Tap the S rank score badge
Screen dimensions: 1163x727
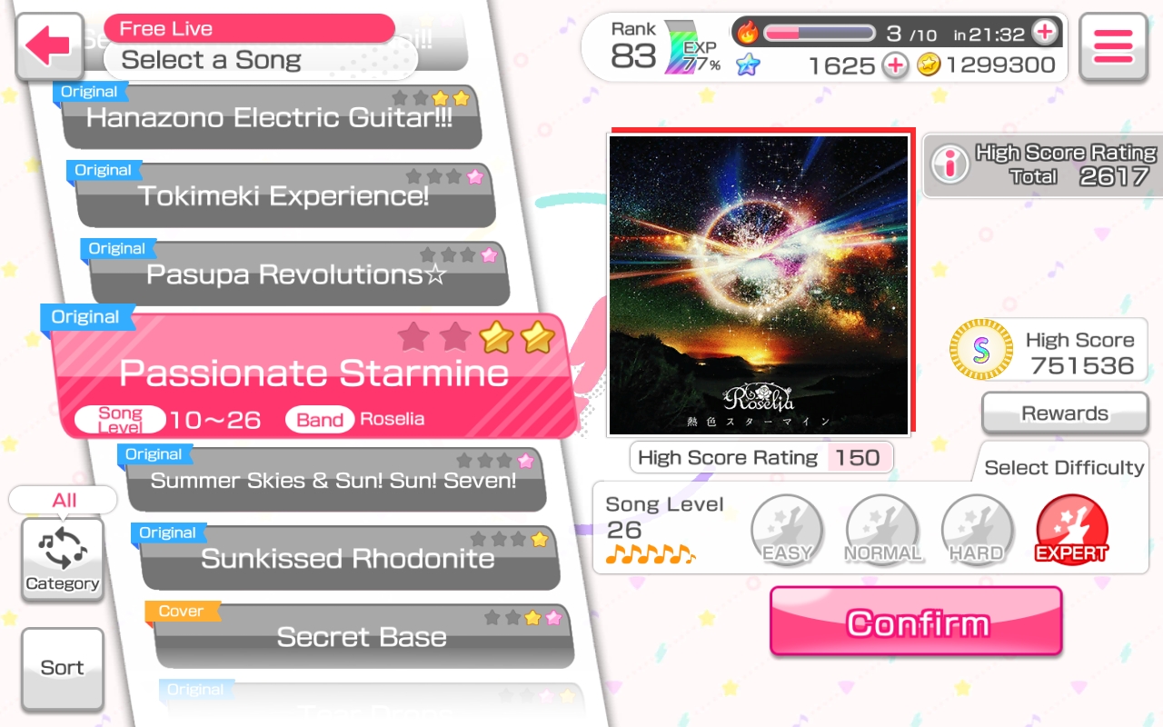pos(981,350)
